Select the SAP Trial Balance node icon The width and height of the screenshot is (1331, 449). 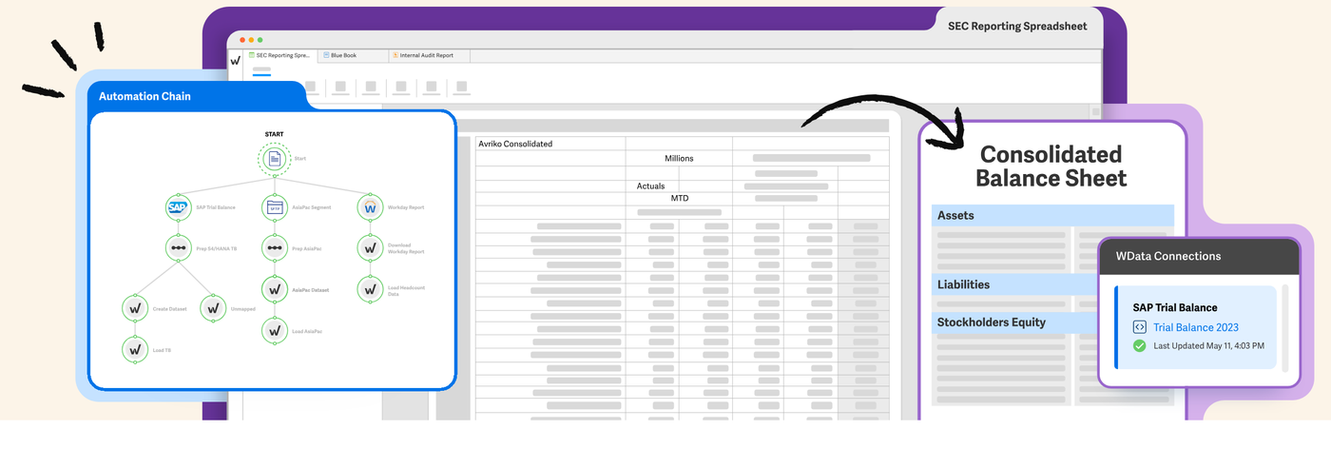coord(178,206)
